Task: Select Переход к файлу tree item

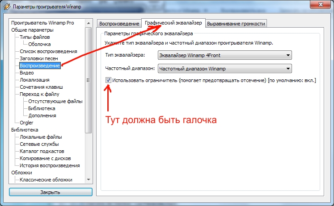Action: pos(39,94)
